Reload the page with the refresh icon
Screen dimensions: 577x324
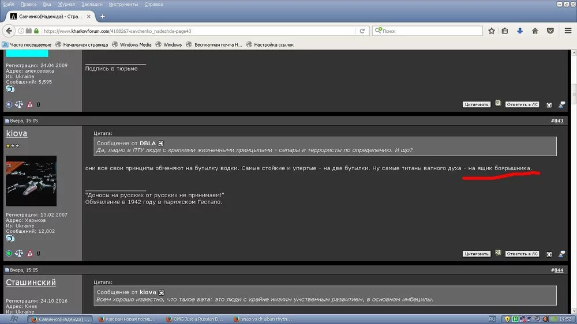point(362,31)
